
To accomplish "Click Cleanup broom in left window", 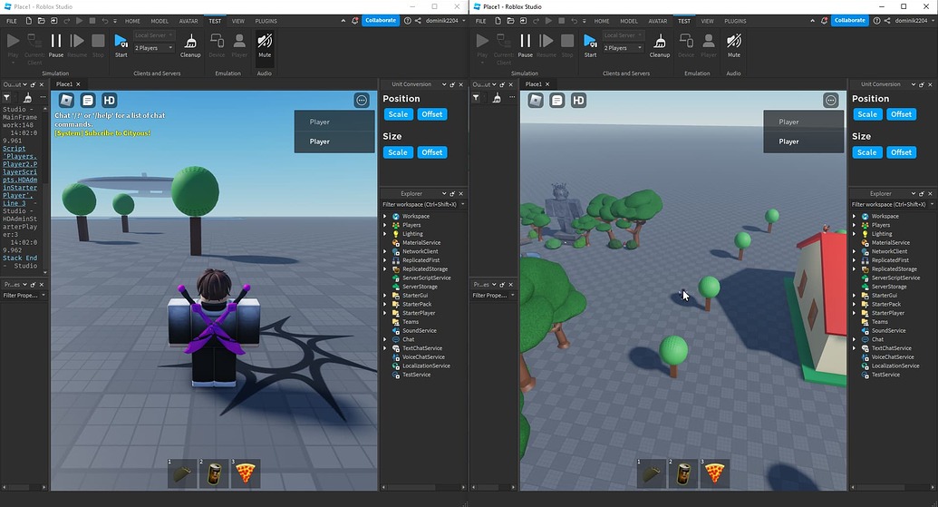I will tap(190, 45).
